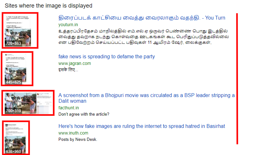Click the 'Posts by News Desk.' snippet
This screenshot has height=155, width=261.
[x=78, y=139]
